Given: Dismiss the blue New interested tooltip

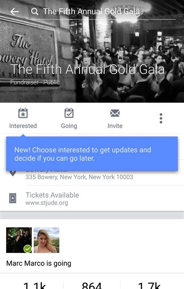Looking at the screenshot, I should [92, 154].
